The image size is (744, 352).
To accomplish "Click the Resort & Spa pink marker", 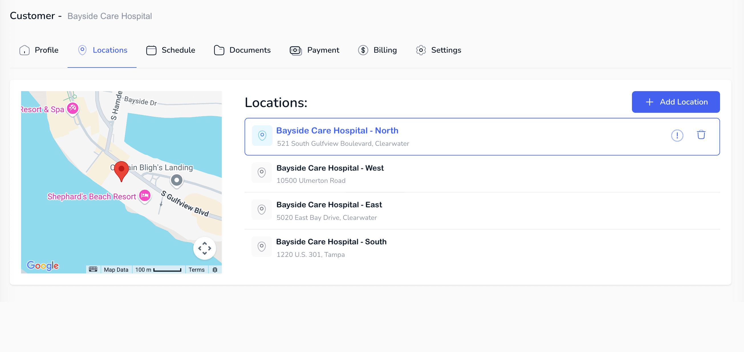I will (x=72, y=109).
